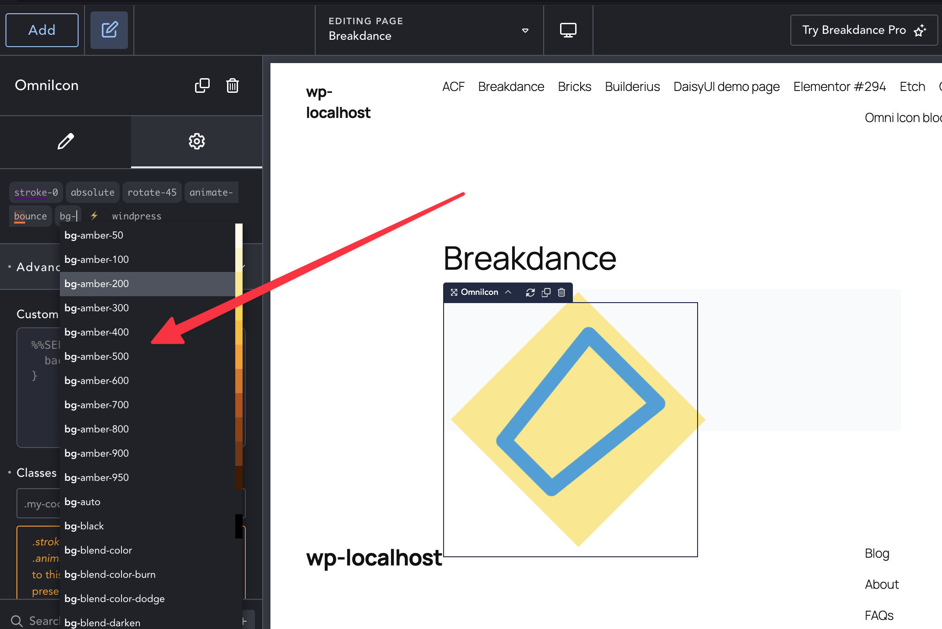Open the Builderius nav link
The image size is (942, 629).
pos(633,87)
